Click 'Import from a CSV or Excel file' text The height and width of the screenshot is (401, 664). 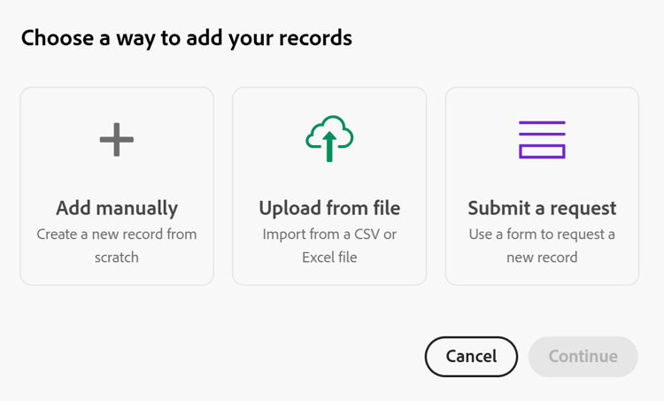(x=329, y=245)
